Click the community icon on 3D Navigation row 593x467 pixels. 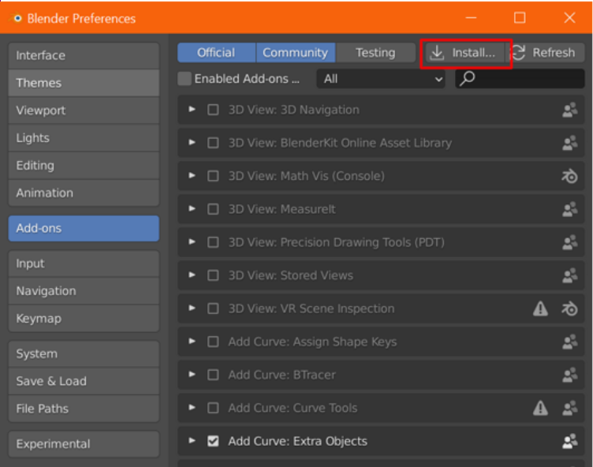(x=569, y=110)
